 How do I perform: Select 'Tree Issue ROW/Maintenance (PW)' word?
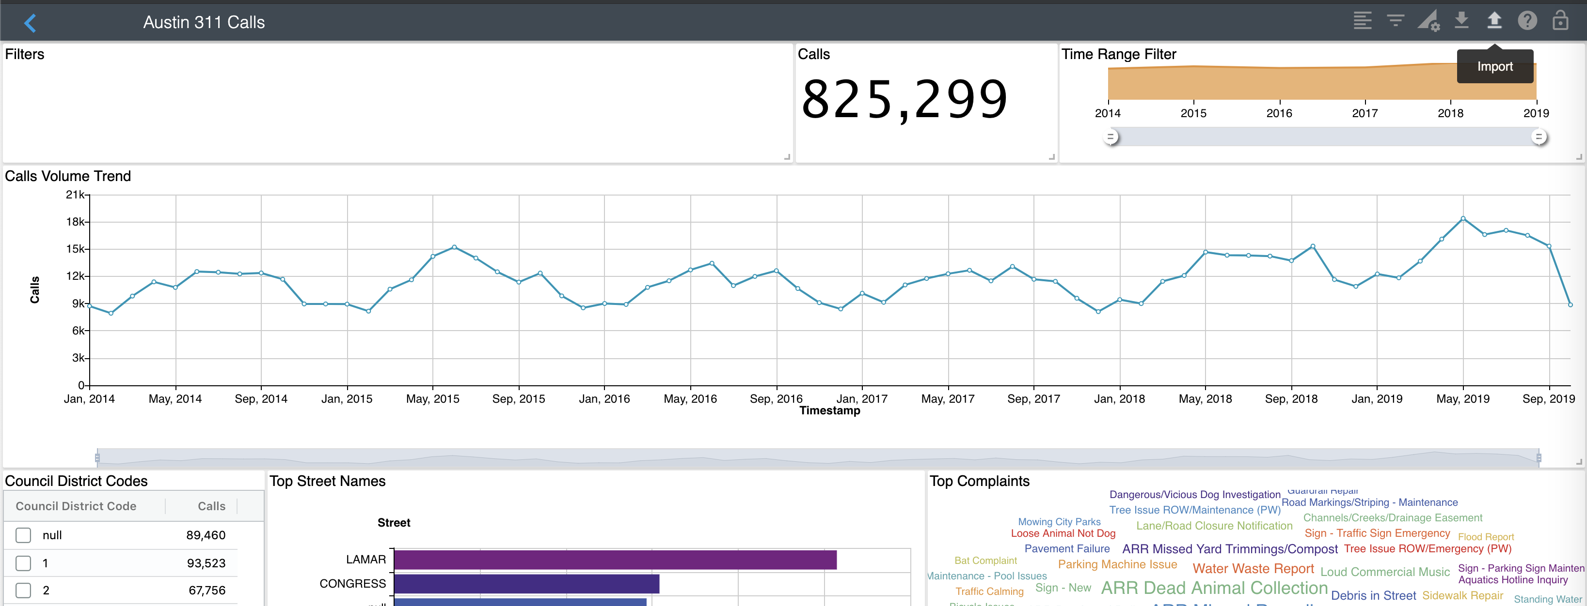pos(1194,510)
